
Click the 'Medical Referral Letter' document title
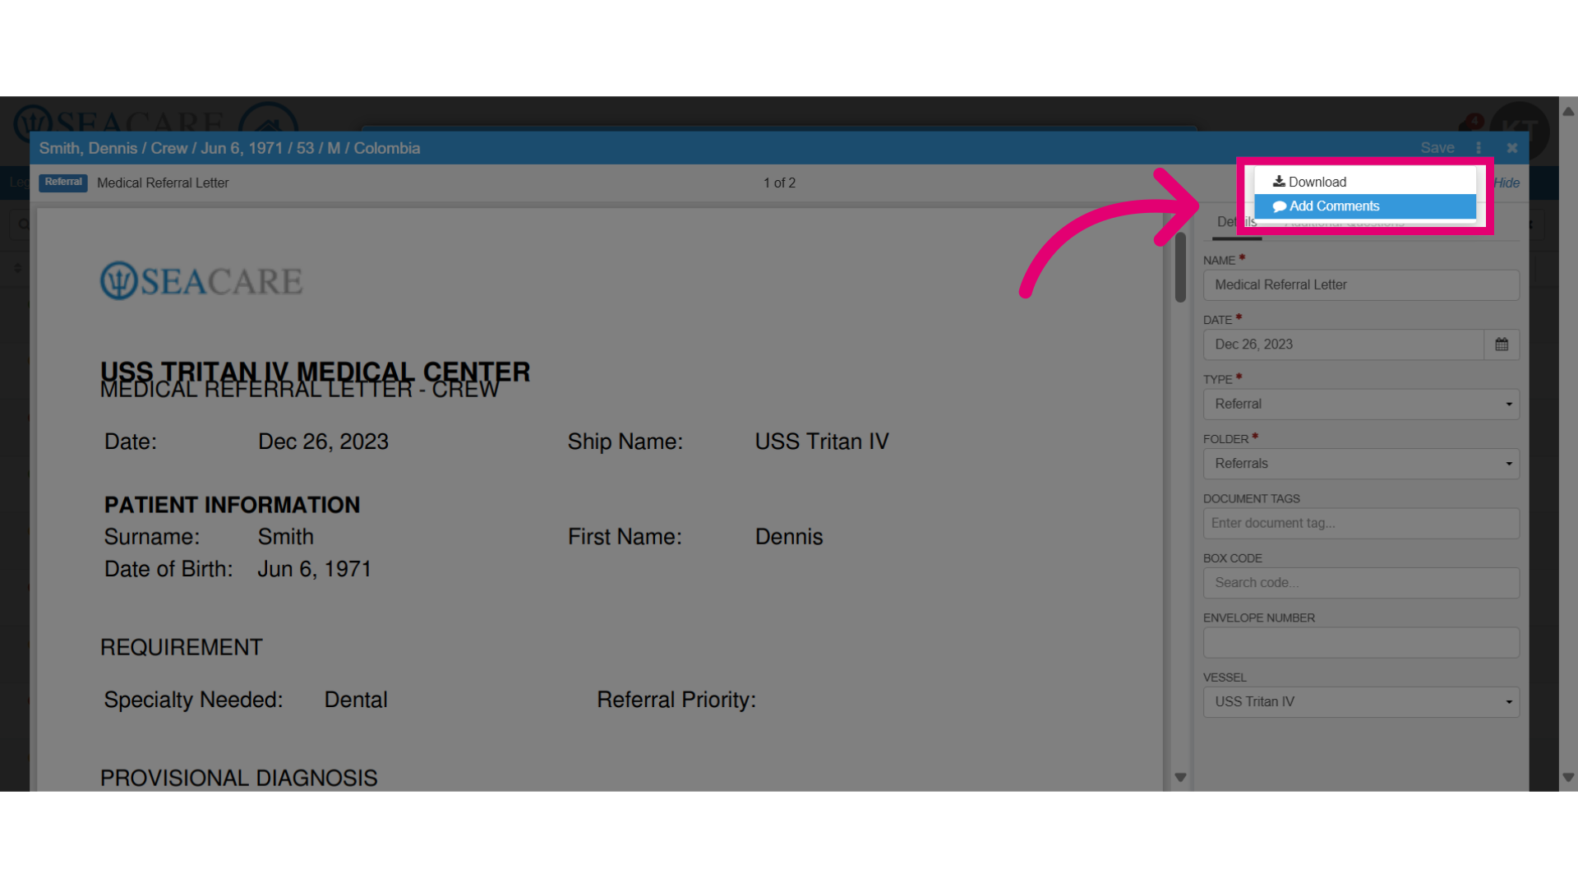(163, 183)
